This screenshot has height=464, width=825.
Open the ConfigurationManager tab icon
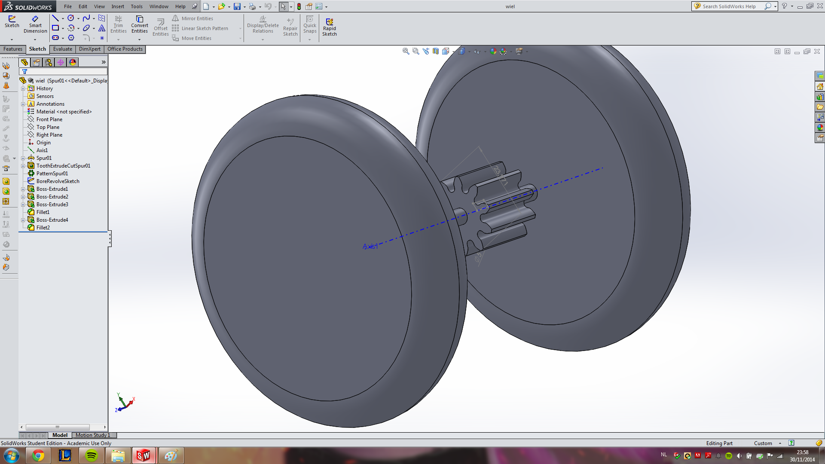tap(49, 62)
